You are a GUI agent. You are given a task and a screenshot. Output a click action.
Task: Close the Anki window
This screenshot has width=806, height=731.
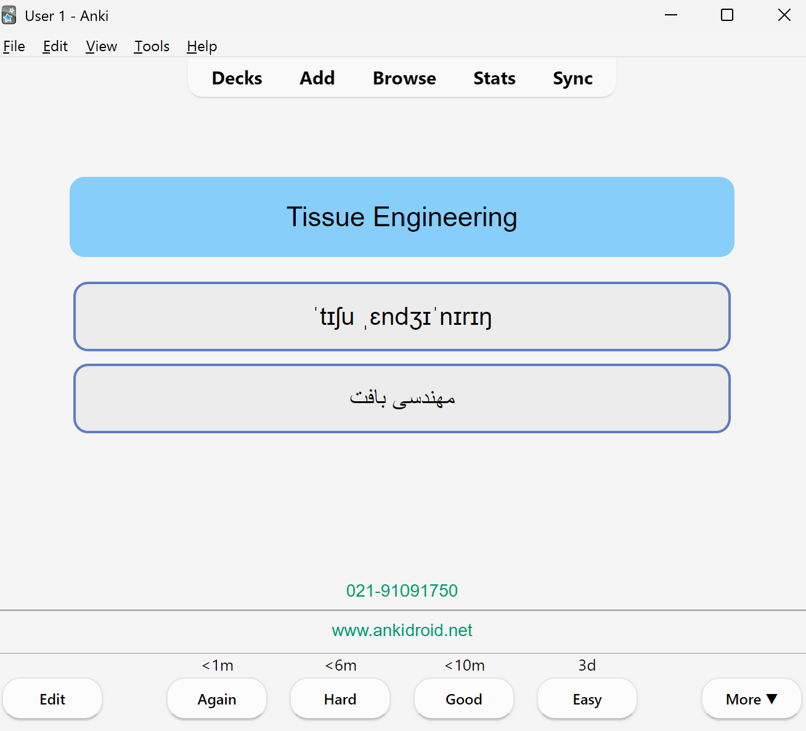784,15
